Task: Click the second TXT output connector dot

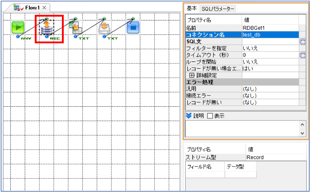Action: (x=104, y=36)
